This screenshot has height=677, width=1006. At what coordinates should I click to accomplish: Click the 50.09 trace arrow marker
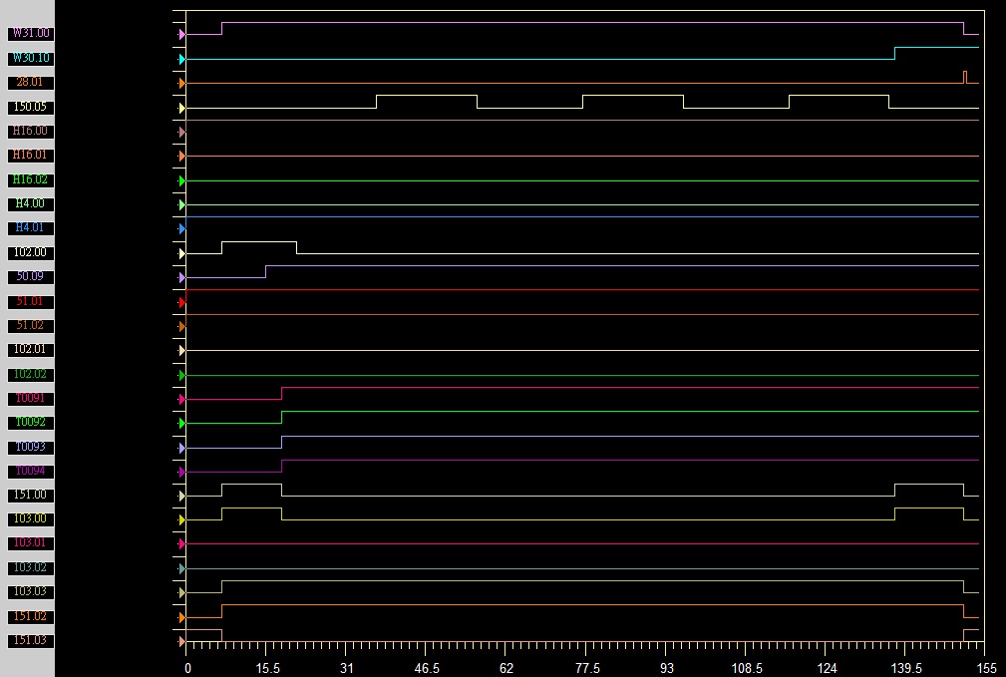181,278
